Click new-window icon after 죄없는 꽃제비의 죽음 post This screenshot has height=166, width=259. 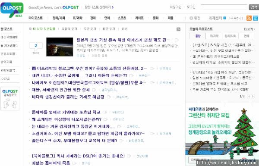[75, 163]
